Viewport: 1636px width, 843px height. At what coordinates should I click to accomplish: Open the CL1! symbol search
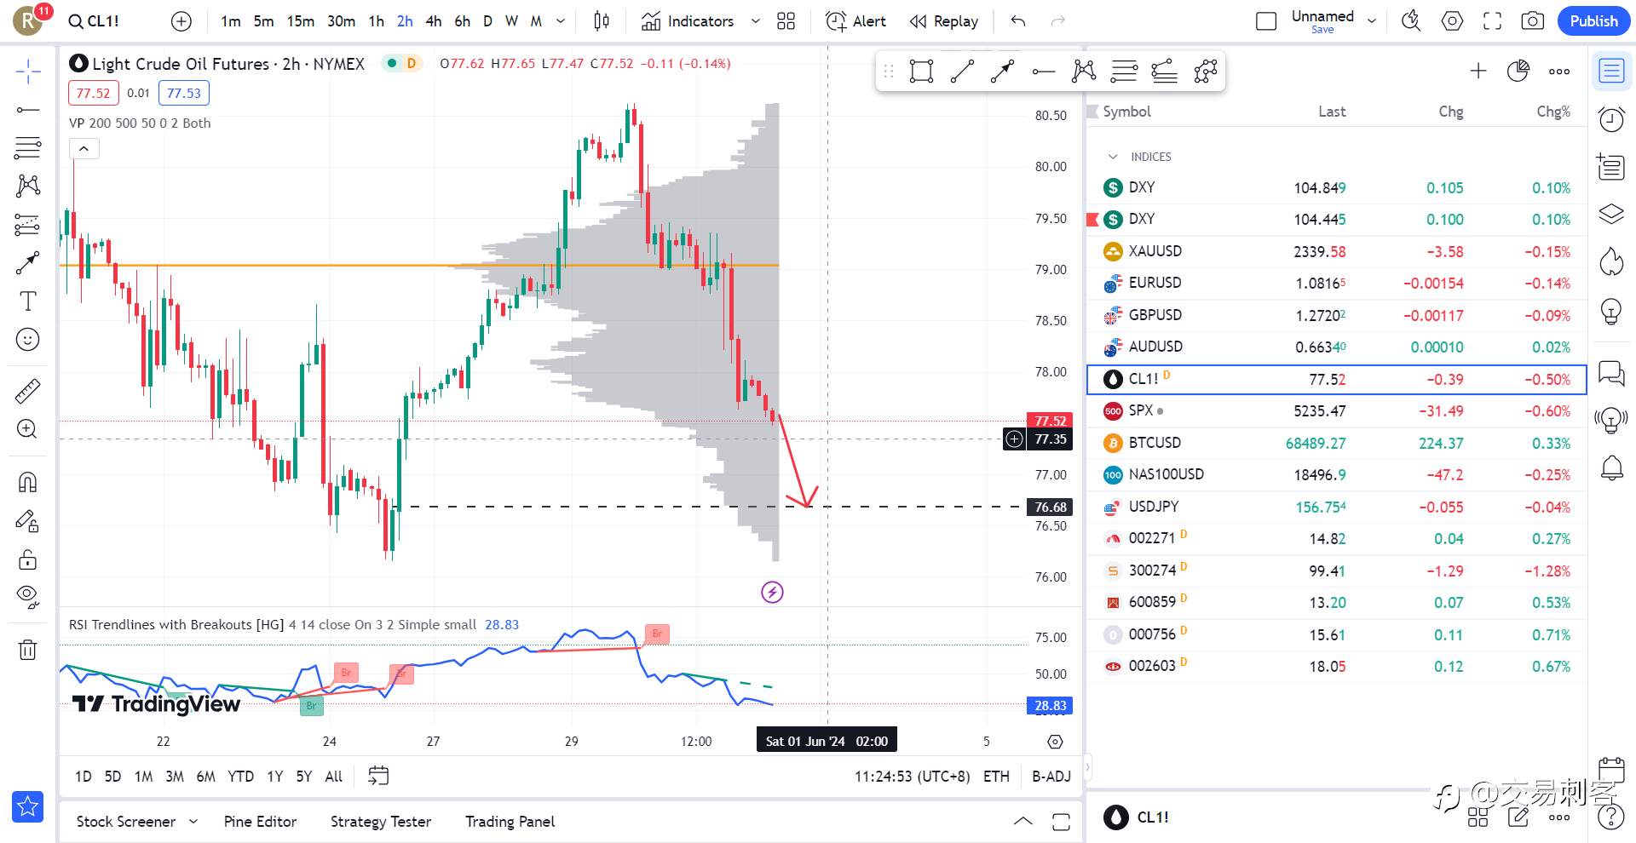[95, 21]
